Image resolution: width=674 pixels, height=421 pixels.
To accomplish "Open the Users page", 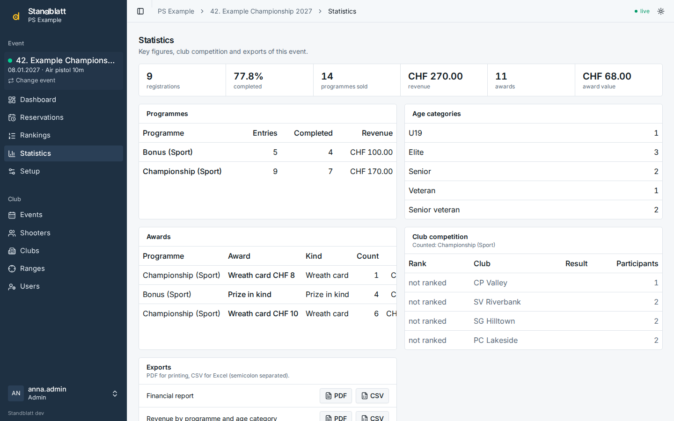I will pos(64,286).
